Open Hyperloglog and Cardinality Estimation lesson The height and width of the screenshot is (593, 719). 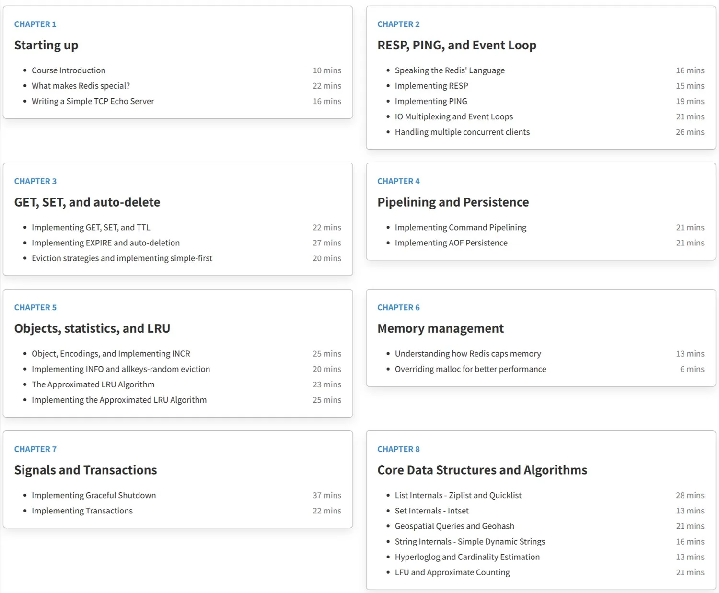pyautogui.click(x=467, y=557)
